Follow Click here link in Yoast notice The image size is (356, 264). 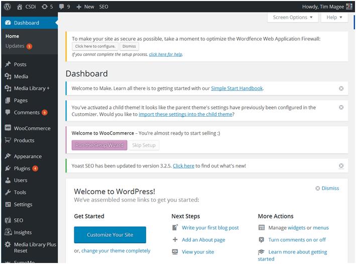(183, 166)
